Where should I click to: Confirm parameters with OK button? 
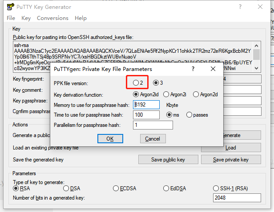coord(110,139)
